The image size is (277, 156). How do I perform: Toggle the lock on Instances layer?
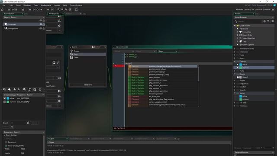tap(44, 24)
